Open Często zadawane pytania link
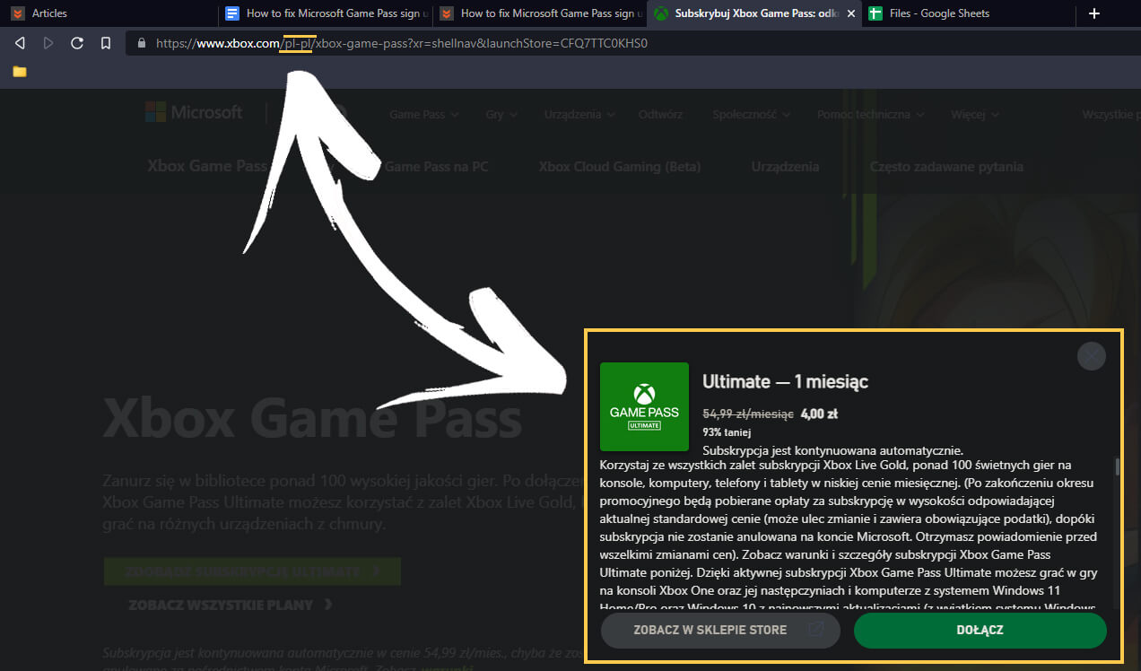The height and width of the screenshot is (671, 1141). 946,166
